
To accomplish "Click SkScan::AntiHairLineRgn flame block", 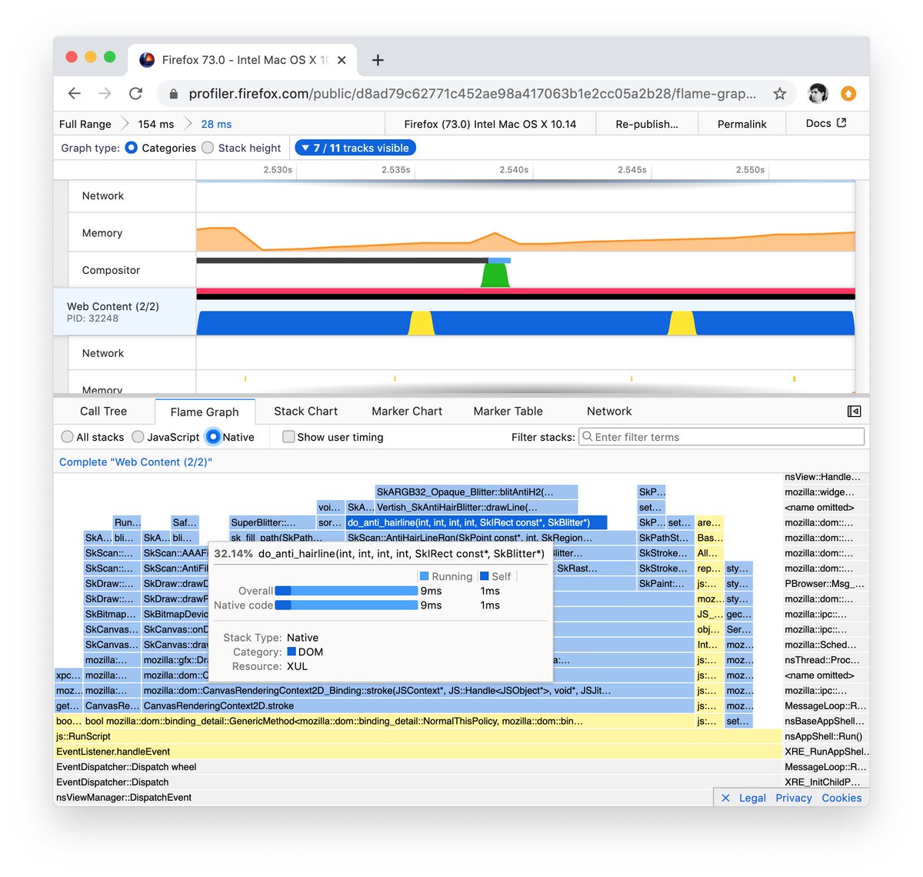I will 491,538.
